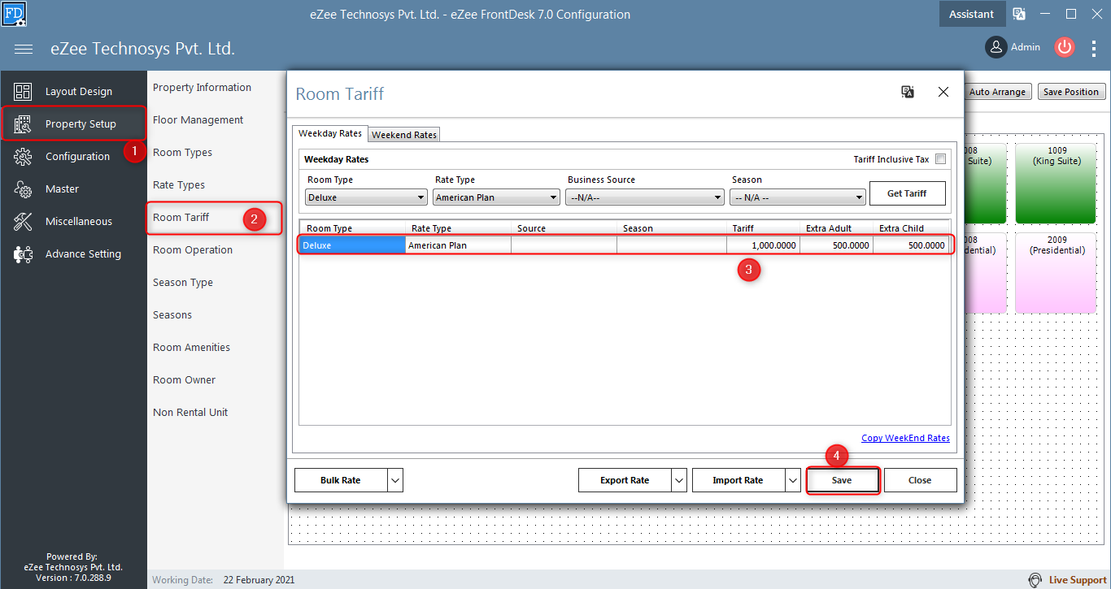
Task: Click the Live Support link
Action: (1078, 580)
